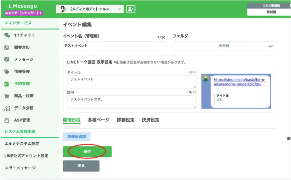
Task: Click the 情報管理 tag icon
Action: pos(7,72)
